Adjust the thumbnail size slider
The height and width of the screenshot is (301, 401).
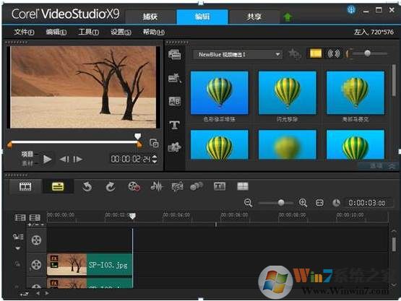click(367, 53)
